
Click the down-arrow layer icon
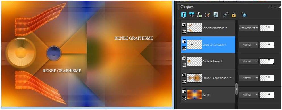(x=192, y=15)
